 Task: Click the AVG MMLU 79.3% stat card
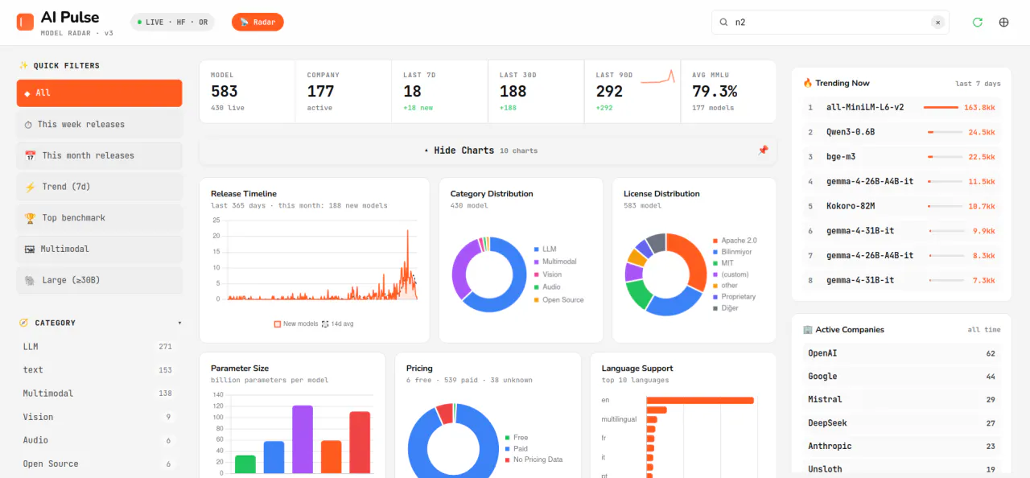[x=728, y=92]
